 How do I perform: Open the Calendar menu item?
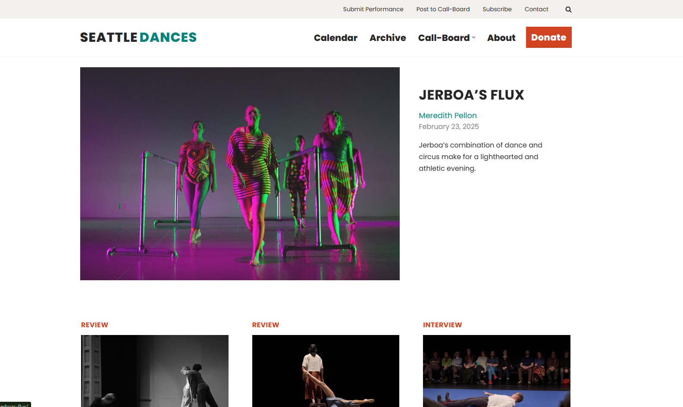tap(335, 38)
